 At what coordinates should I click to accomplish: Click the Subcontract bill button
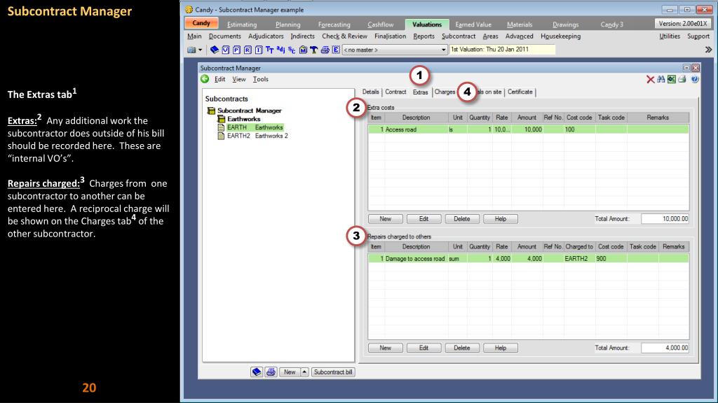pos(333,372)
